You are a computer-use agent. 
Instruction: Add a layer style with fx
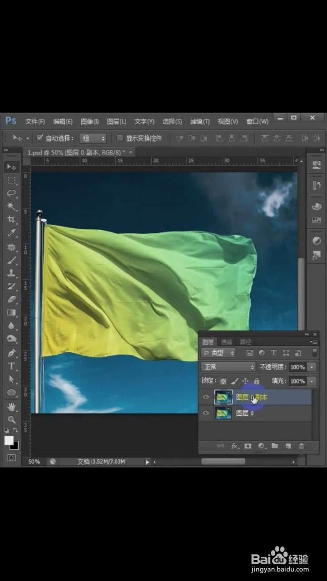(x=234, y=446)
